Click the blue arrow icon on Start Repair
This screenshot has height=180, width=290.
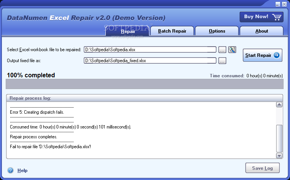tap(276, 55)
